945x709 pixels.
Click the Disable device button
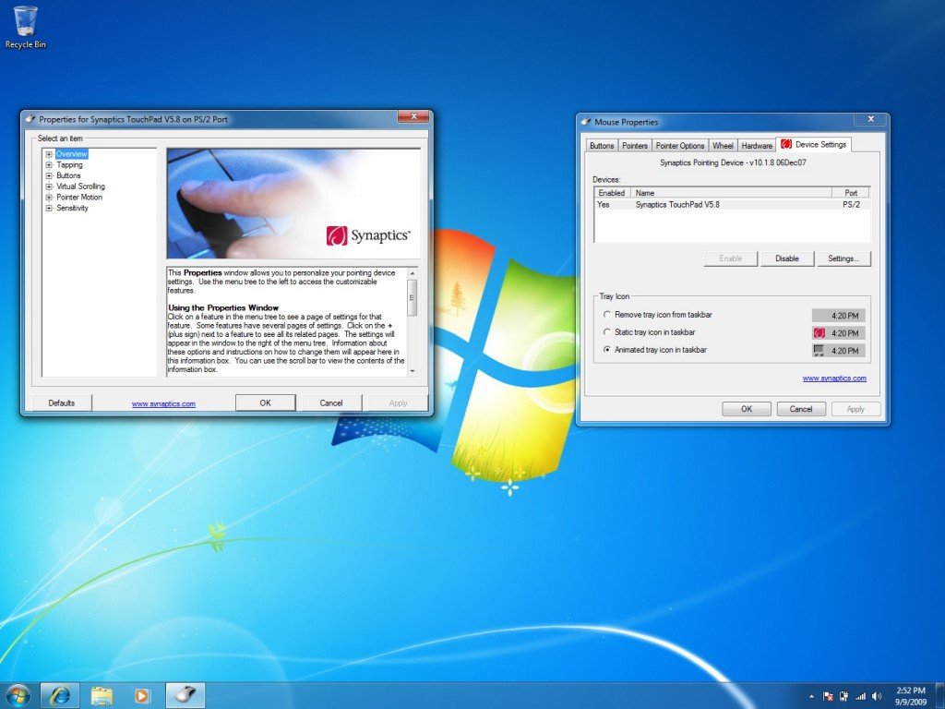pyautogui.click(x=786, y=258)
